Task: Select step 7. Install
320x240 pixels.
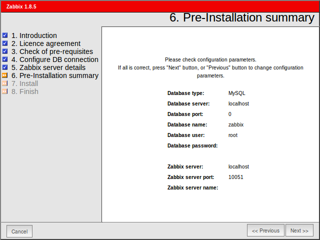Action: pos(24,83)
